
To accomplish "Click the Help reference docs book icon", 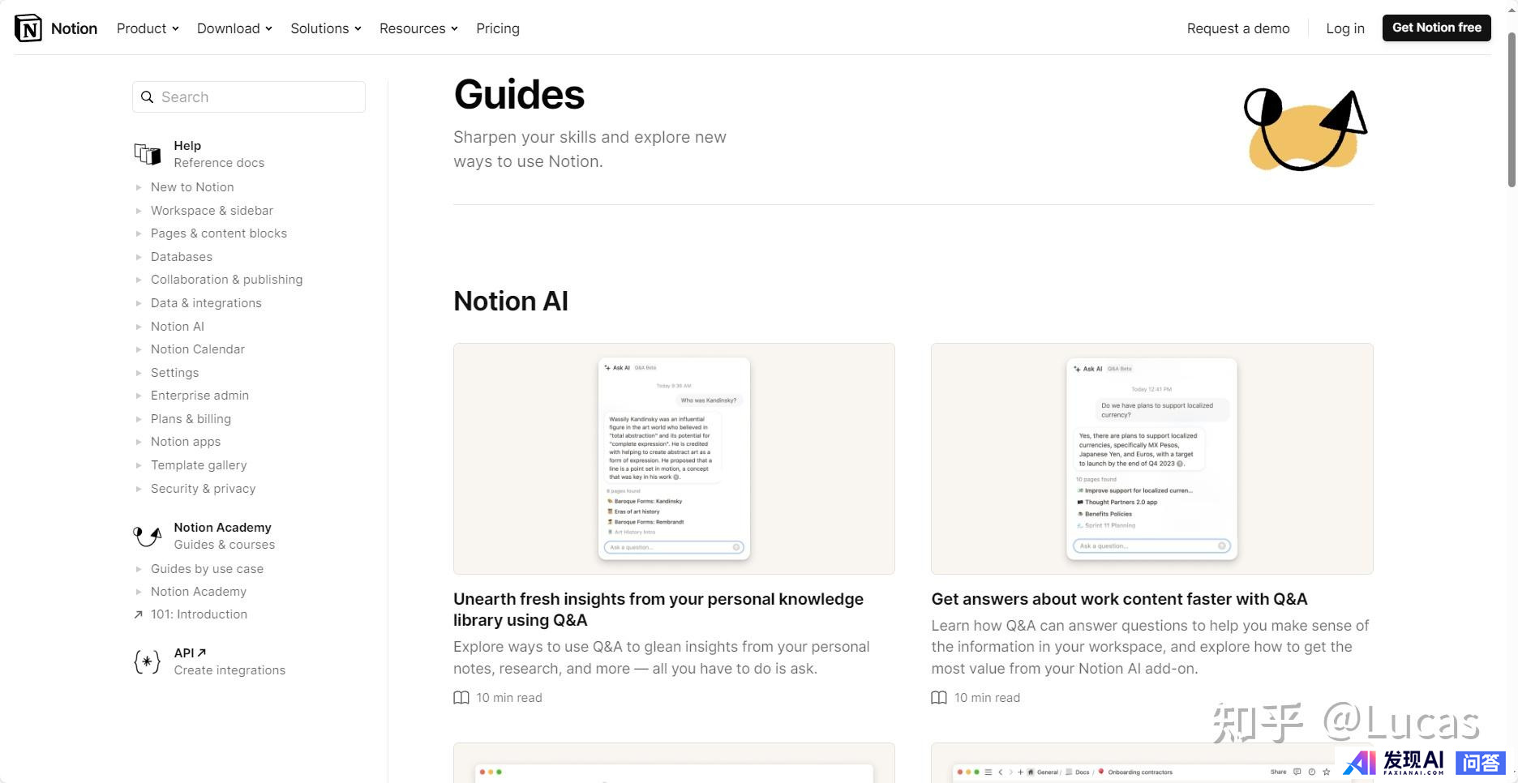I will (147, 154).
